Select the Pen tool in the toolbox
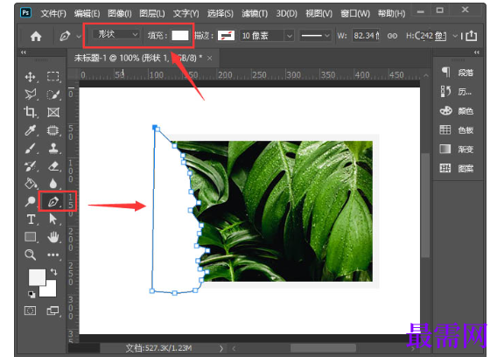 point(53,201)
